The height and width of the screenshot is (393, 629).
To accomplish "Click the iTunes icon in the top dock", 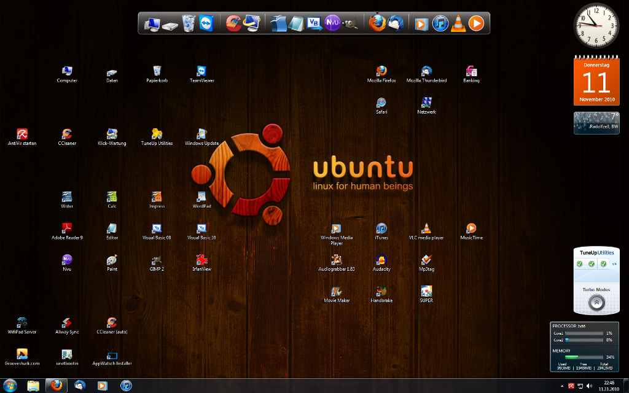I will point(440,23).
